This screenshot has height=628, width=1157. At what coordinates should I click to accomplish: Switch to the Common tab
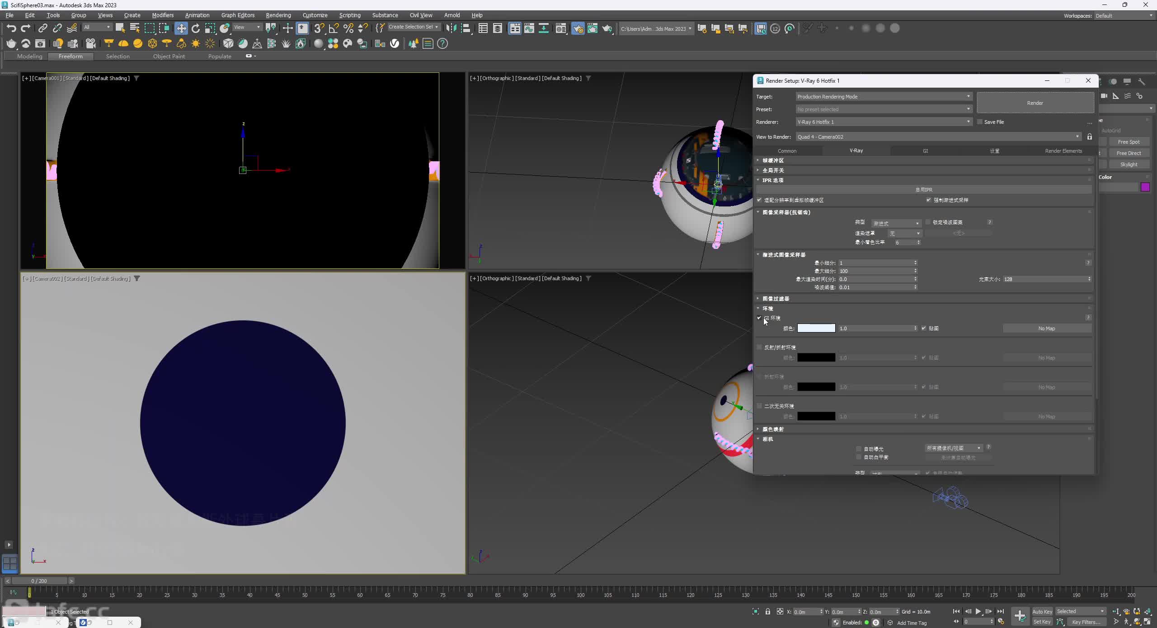coord(787,151)
